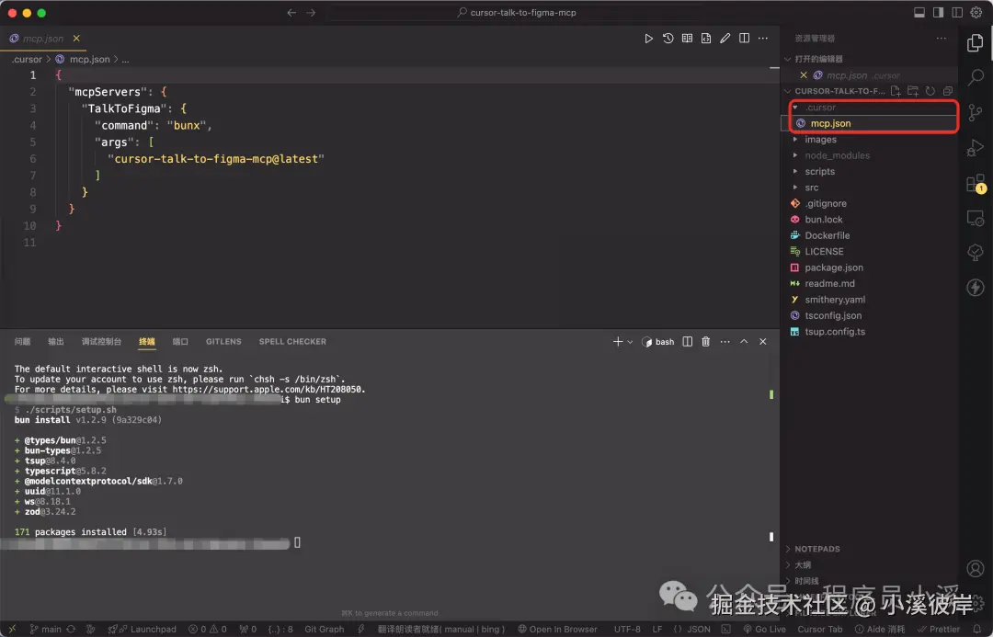Create a new file in the explorer
The width and height of the screenshot is (993, 637).
click(x=896, y=91)
